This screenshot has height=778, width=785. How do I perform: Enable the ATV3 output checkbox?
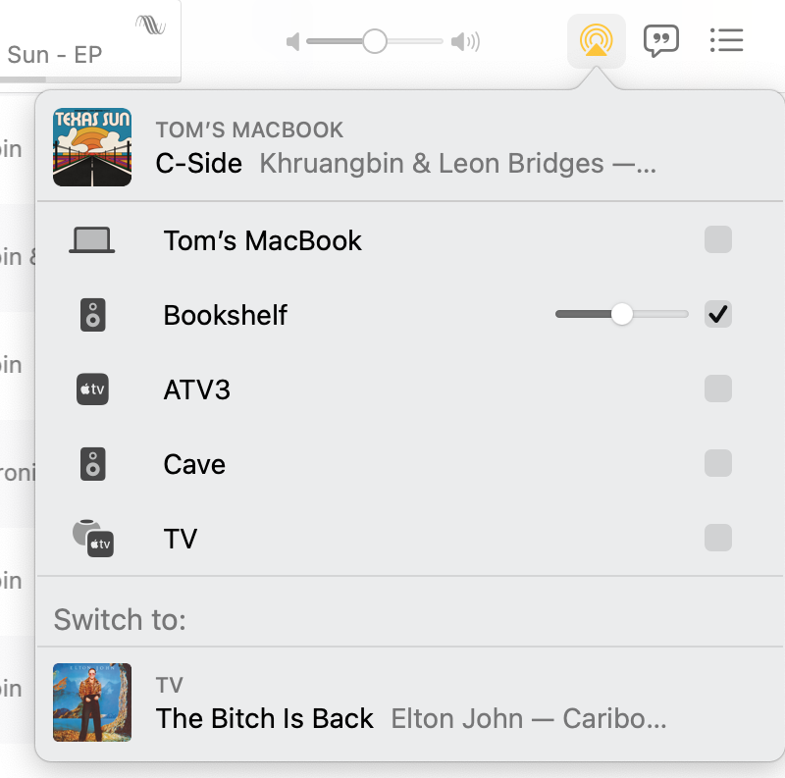pos(718,389)
